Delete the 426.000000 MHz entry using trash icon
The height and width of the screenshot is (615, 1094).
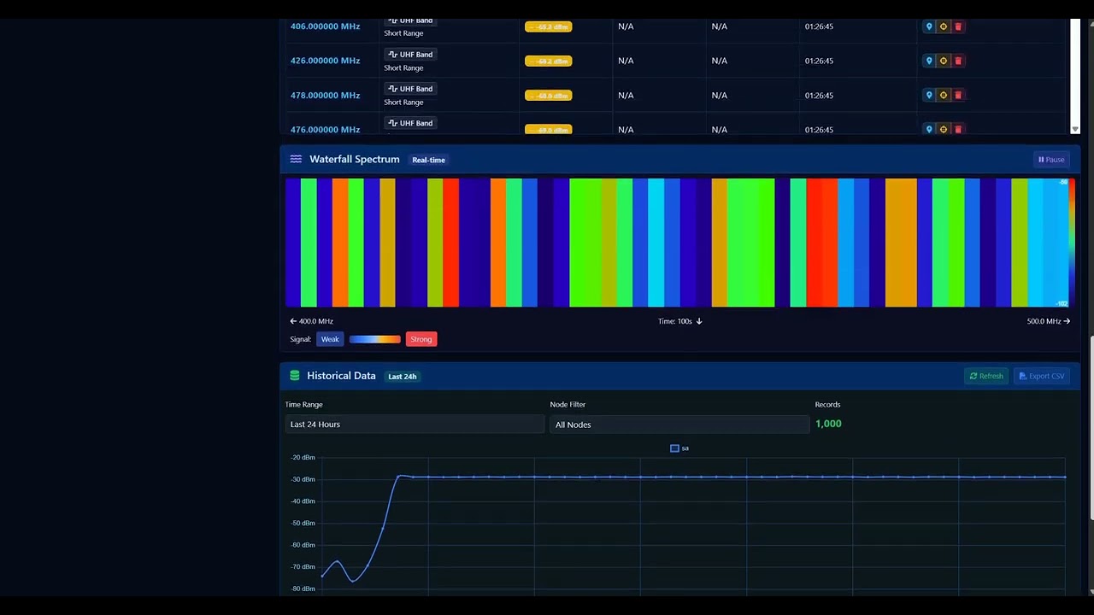[958, 61]
